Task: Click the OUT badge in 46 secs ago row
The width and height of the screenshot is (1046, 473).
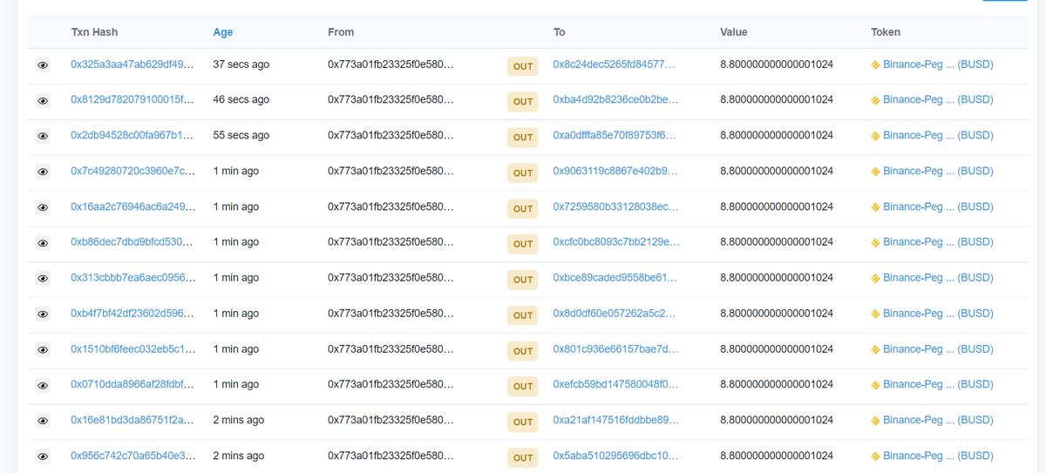Action: [523, 102]
